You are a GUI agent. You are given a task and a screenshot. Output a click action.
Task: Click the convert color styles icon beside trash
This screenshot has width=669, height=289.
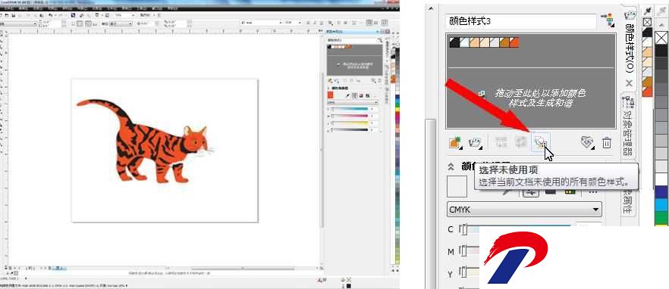click(x=588, y=142)
